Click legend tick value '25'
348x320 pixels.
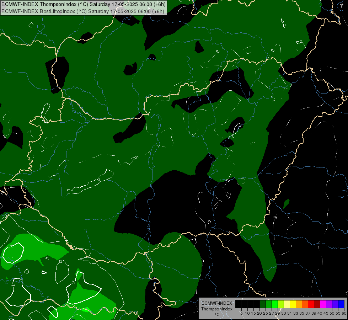(266, 313)
